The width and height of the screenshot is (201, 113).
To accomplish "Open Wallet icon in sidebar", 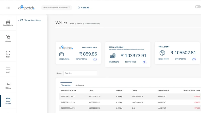I will click(x=8, y=99).
